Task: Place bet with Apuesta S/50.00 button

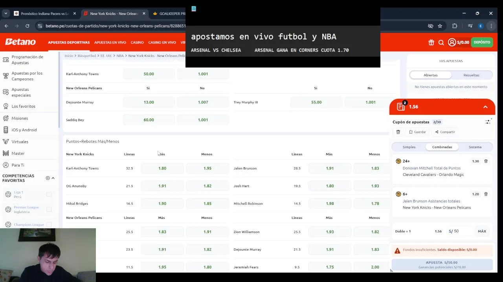Action: tap(442, 264)
